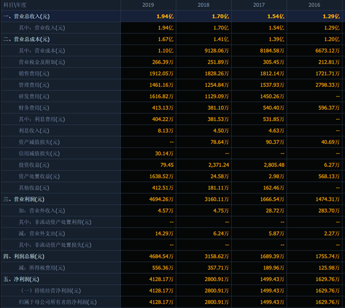Viewport: 345px width, 308px height.
Task: Click the 科目\年度 header cell
Action: coord(61,5)
